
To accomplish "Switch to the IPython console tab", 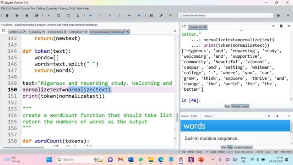I will (x=240, y=106).
